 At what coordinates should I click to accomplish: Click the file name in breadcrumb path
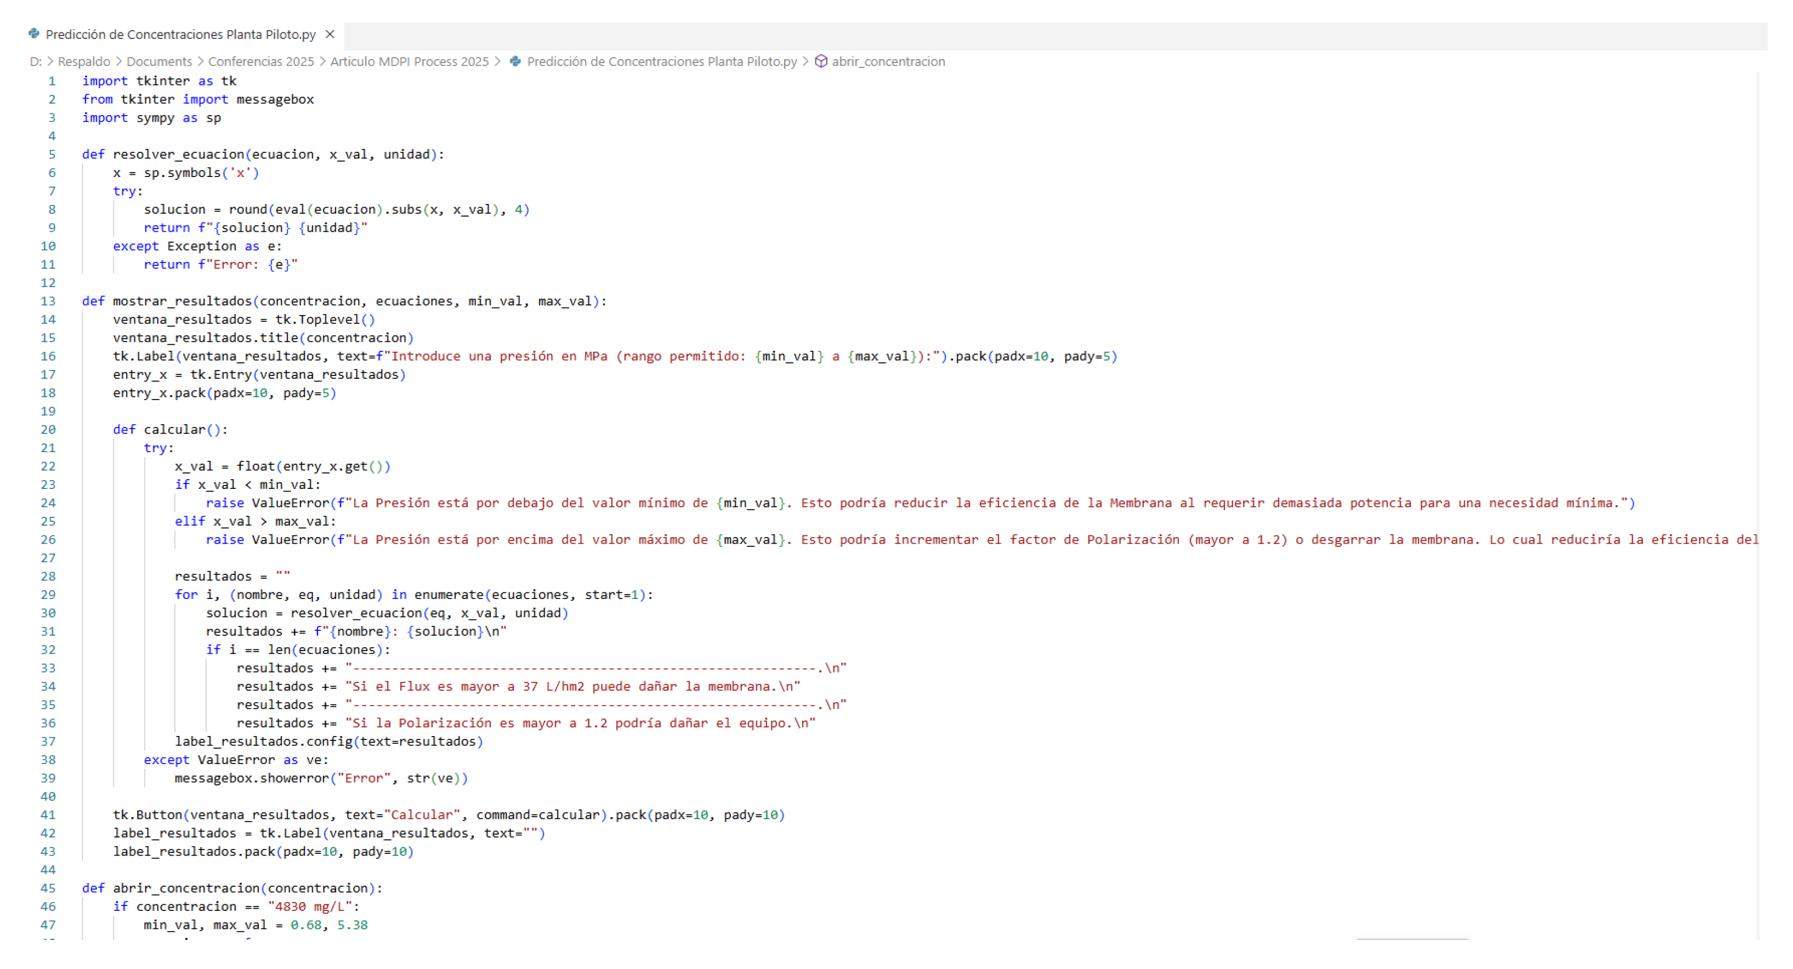click(661, 61)
